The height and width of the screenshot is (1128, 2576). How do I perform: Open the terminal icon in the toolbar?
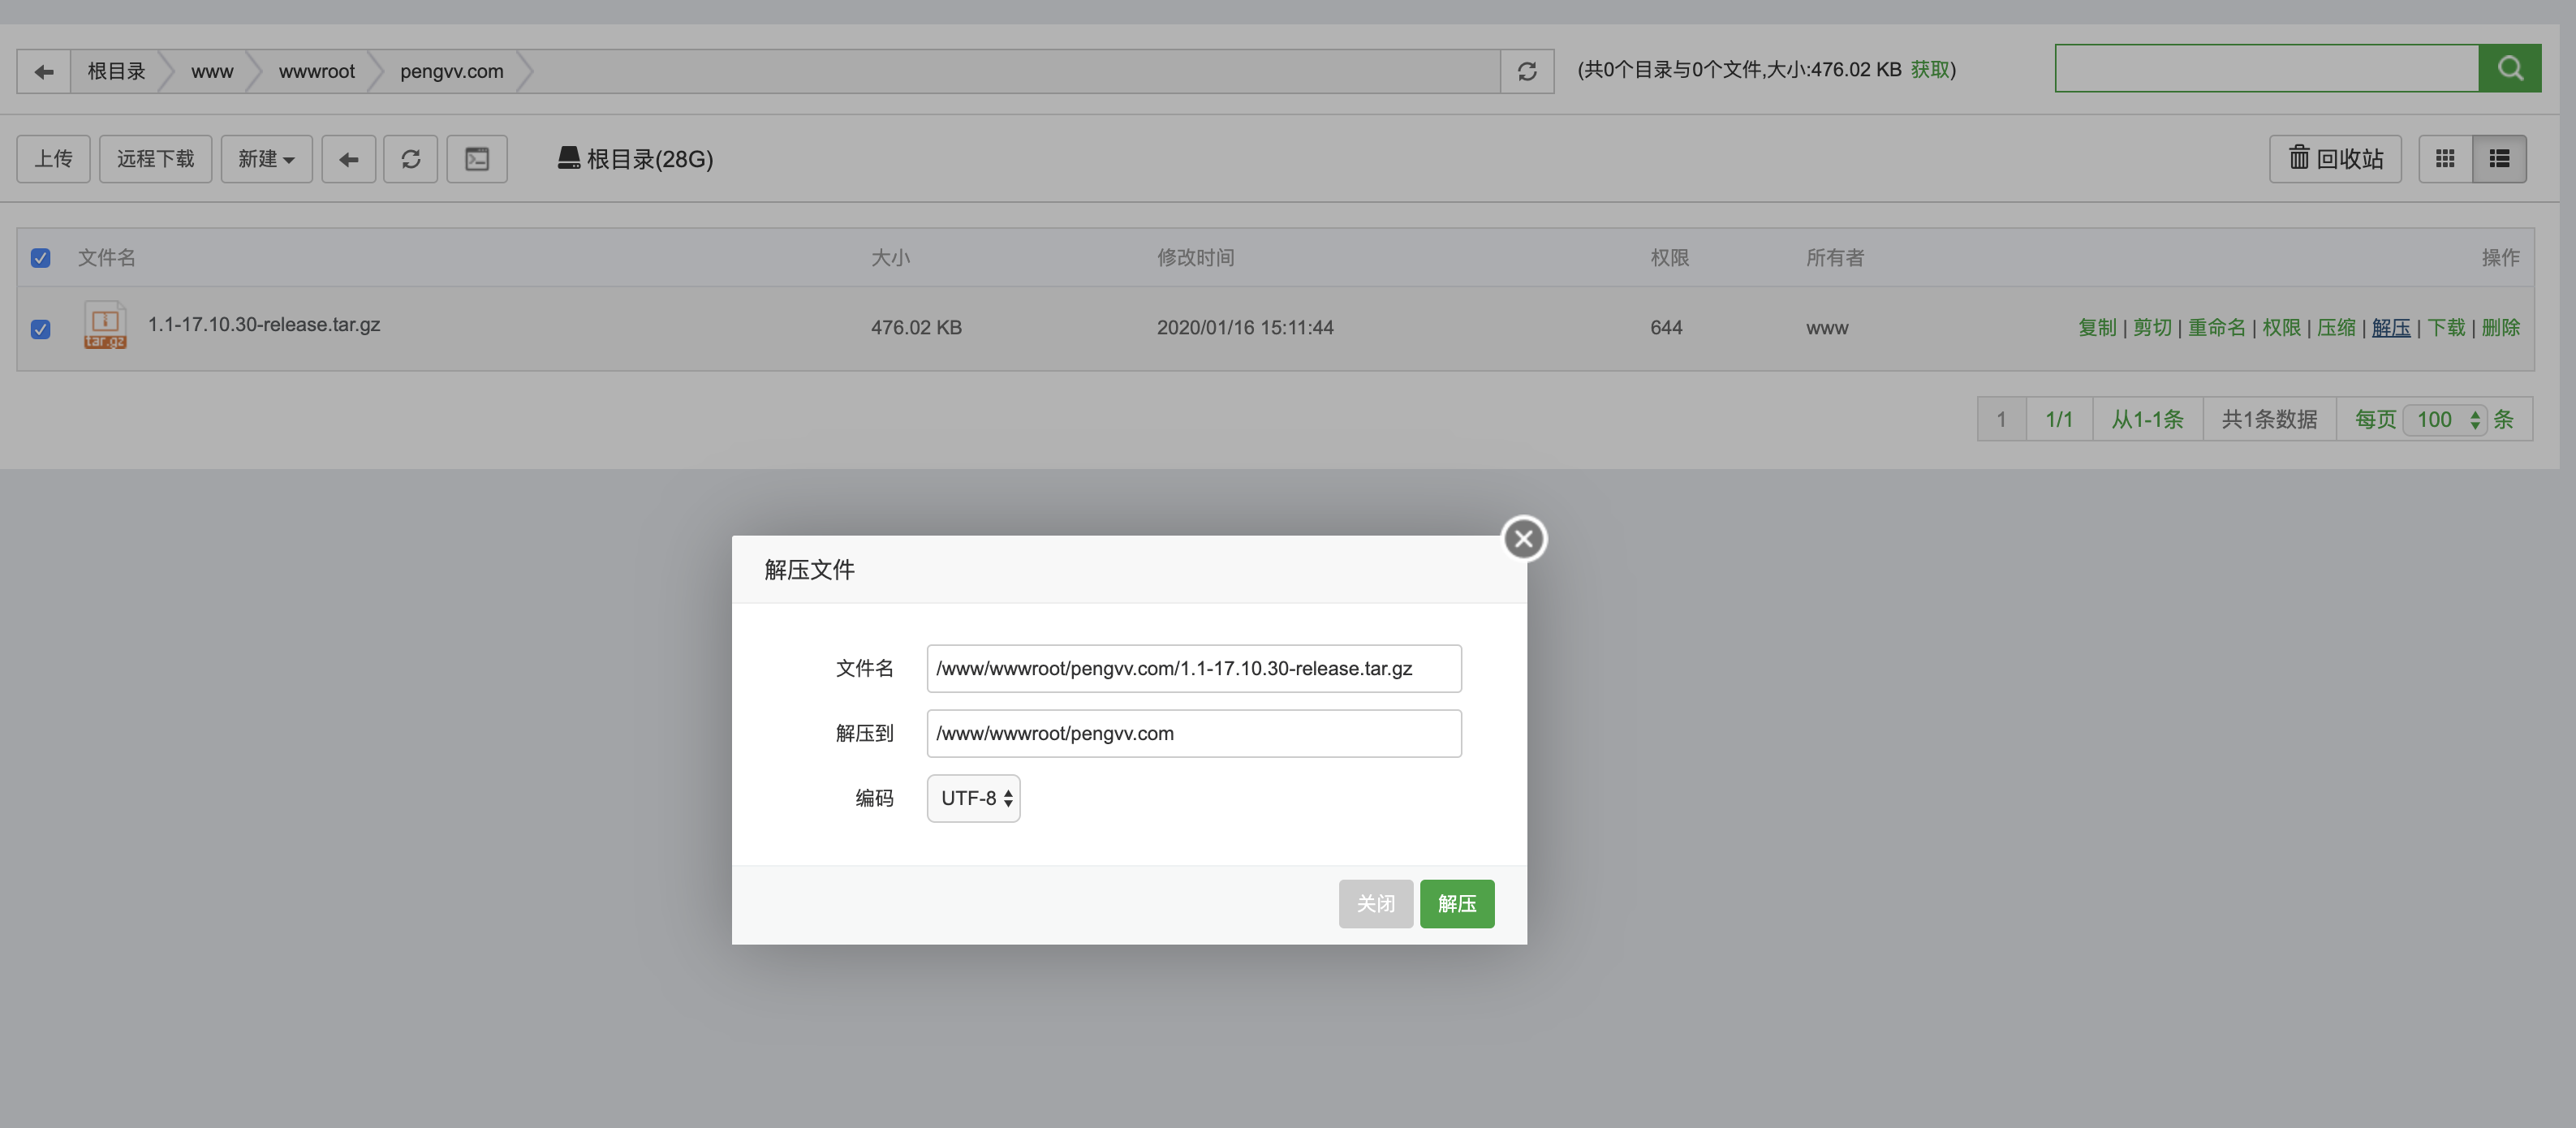pos(477,159)
